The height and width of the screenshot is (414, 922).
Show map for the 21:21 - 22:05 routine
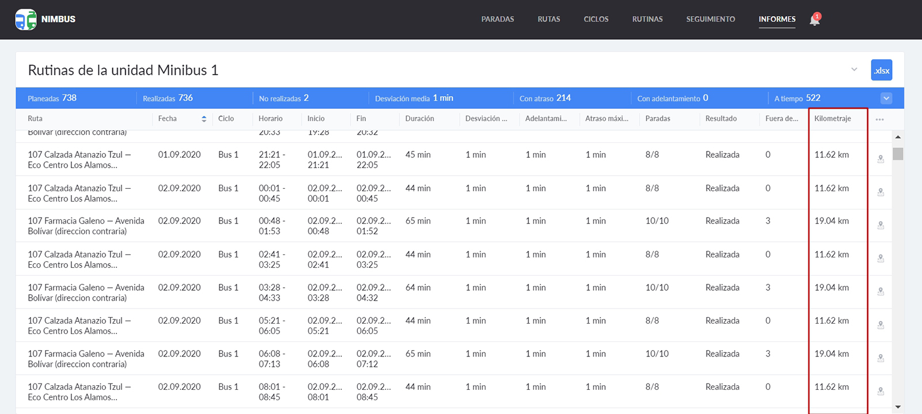tap(881, 159)
